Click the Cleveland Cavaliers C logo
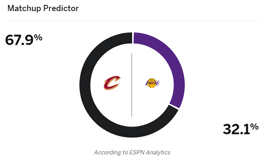Screen dimensions: 263x162 point(112,83)
